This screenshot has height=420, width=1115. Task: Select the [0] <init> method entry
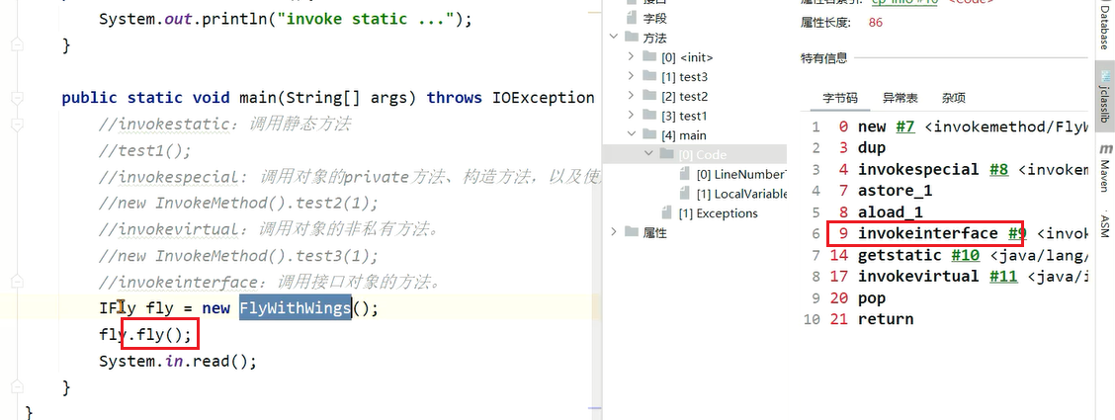pyautogui.click(x=687, y=57)
